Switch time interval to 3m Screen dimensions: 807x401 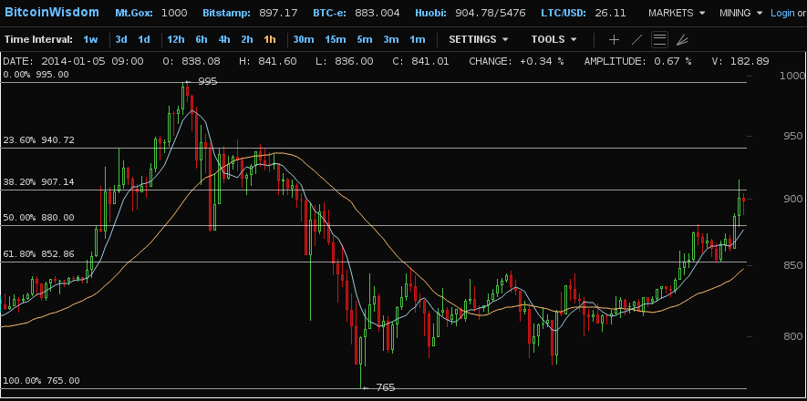(391, 39)
